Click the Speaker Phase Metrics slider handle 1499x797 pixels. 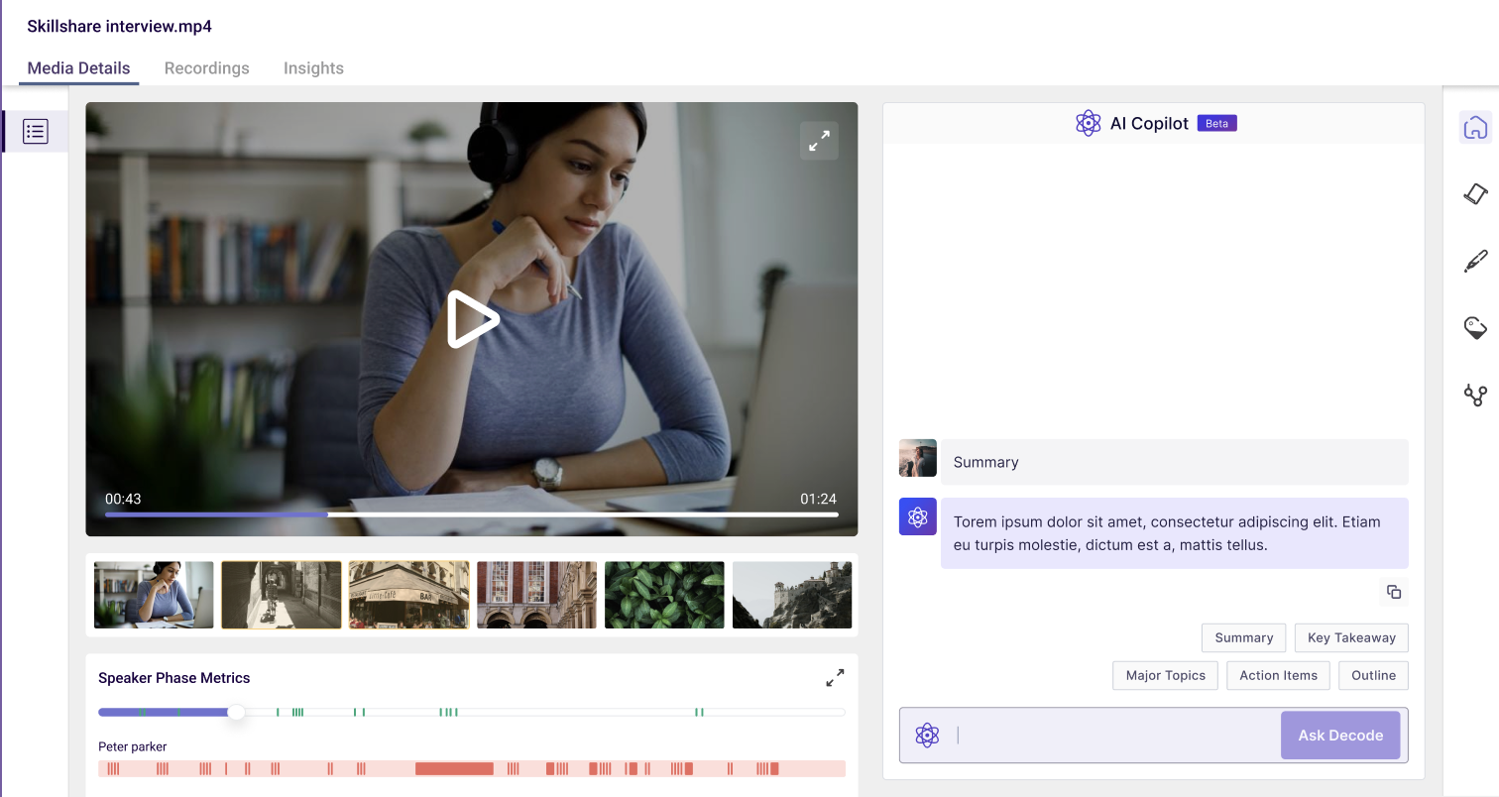coord(236,712)
